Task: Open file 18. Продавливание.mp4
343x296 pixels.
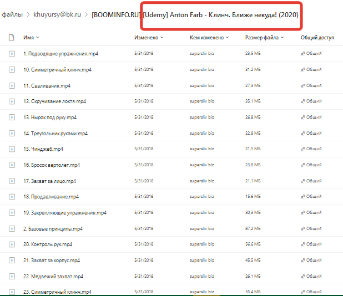Action: pos(51,197)
